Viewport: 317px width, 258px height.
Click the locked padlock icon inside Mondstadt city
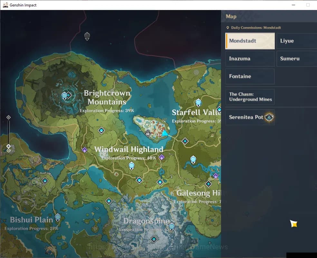pyautogui.click(x=148, y=133)
